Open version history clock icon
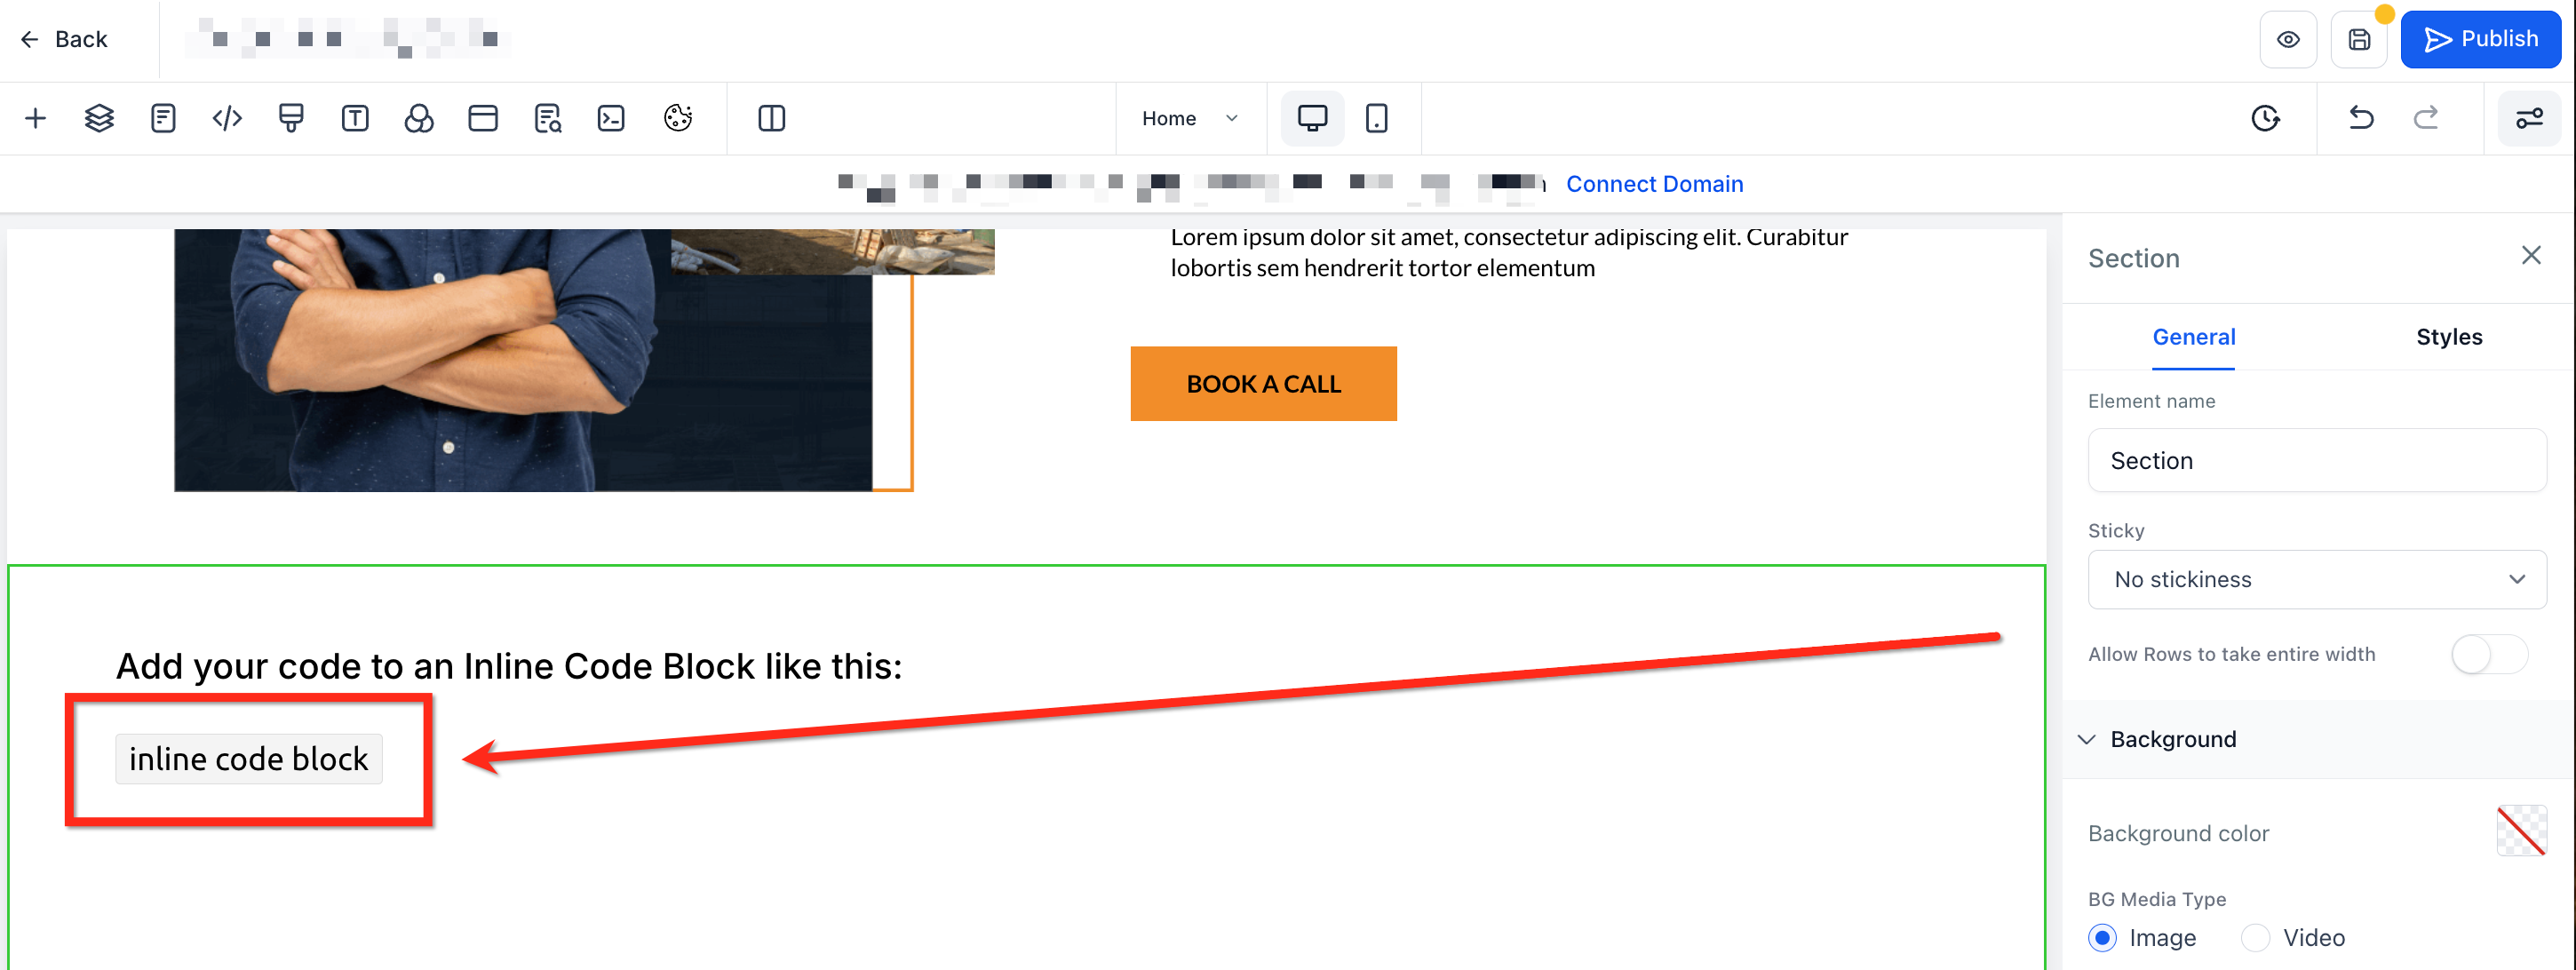Image resolution: width=2576 pixels, height=970 pixels. pos(2265,118)
